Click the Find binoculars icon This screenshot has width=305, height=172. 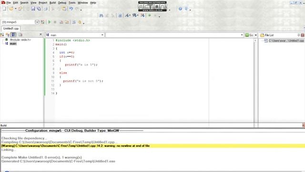(x=101, y=15)
